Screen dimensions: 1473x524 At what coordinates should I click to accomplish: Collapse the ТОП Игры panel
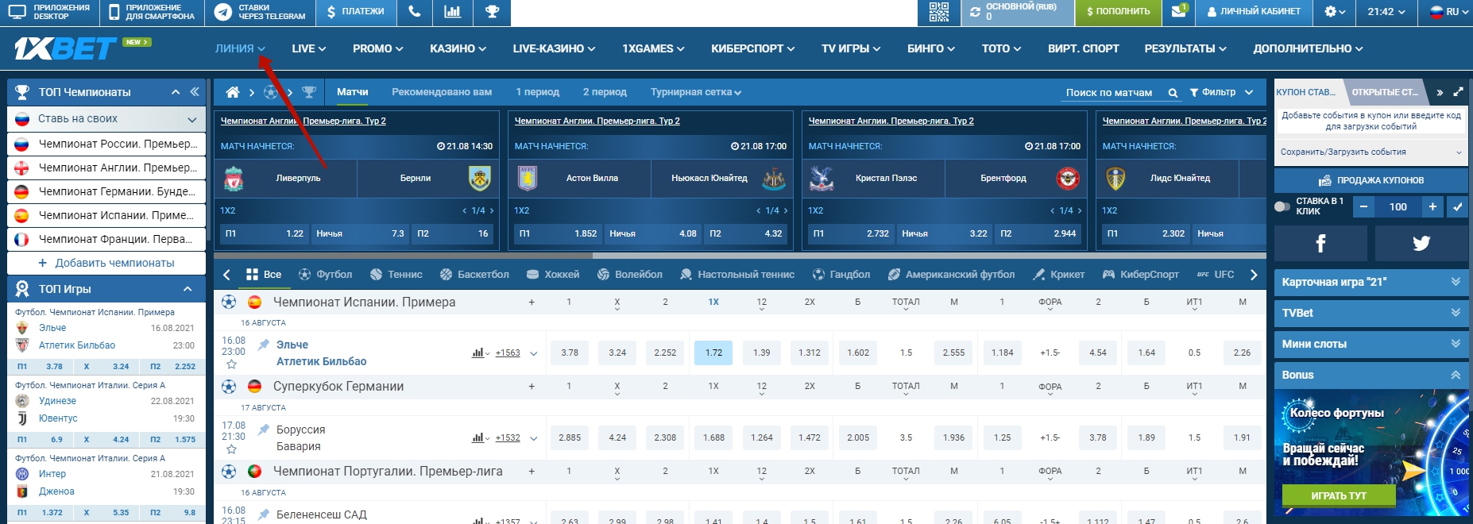188,289
